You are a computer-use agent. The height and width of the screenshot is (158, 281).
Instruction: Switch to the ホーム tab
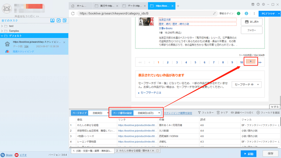pos(80,6)
